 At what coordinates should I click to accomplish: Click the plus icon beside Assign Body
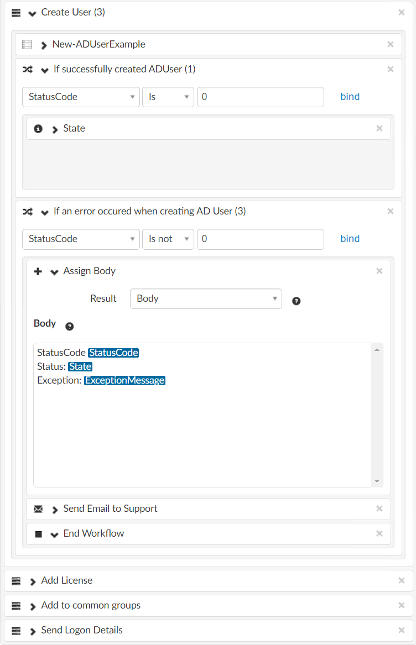click(x=38, y=271)
